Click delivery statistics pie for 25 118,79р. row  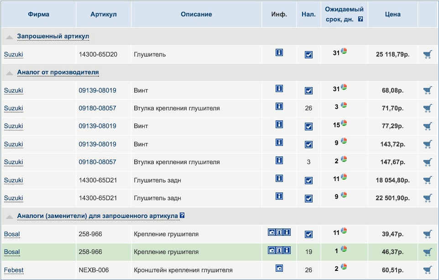[x=344, y=52]
